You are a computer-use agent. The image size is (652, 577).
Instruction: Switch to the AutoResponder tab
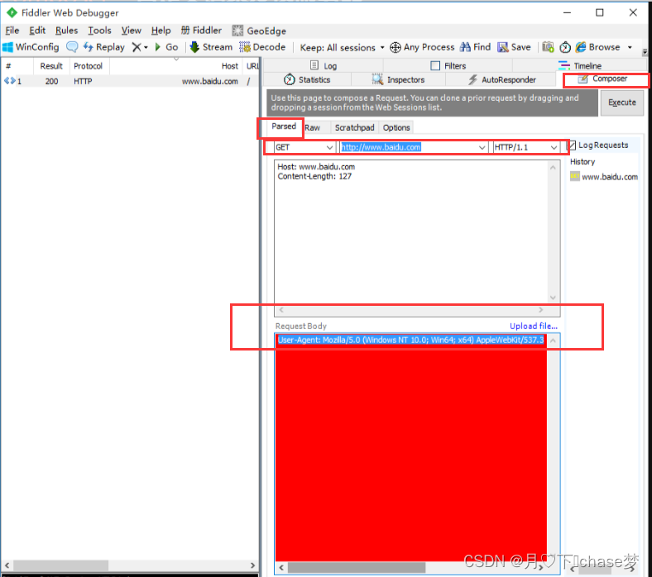point(501,79)
